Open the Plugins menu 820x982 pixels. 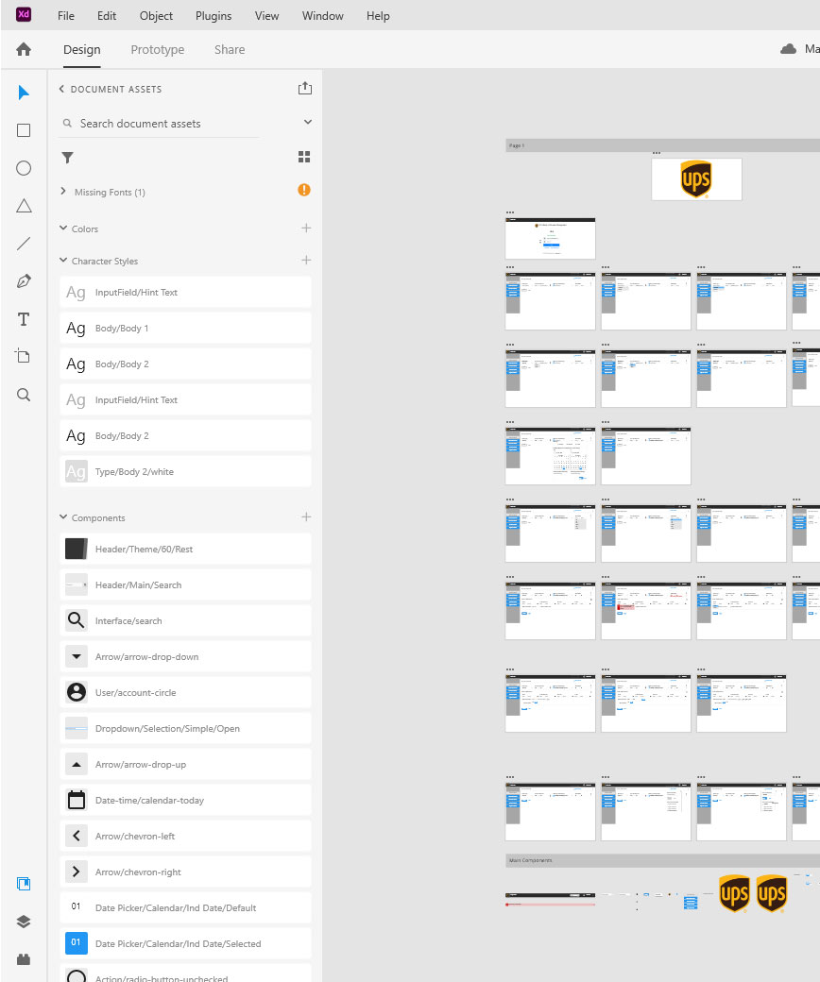pos(214,16)
